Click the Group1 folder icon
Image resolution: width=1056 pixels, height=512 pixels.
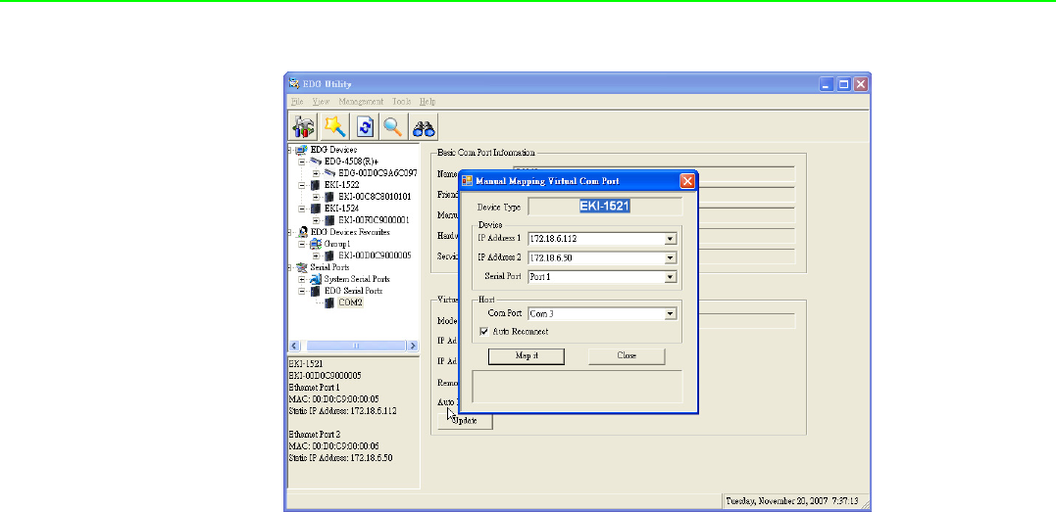tap(317, 244)
